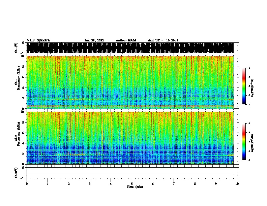Click the 'ch.1(V)' waveform axis label
Image resolution: width=267 pixels, height=206 pixels.
[x=16, y=48]
